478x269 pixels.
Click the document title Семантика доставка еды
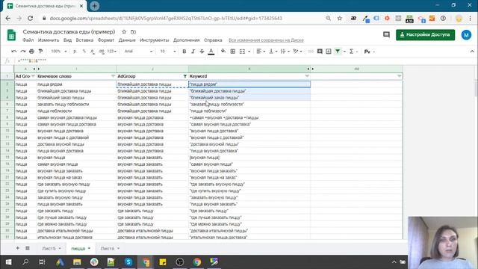69,31
